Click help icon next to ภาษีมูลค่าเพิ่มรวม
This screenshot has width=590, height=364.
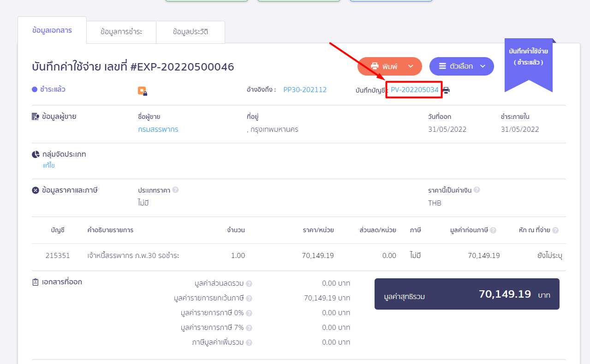coord(249,343)
